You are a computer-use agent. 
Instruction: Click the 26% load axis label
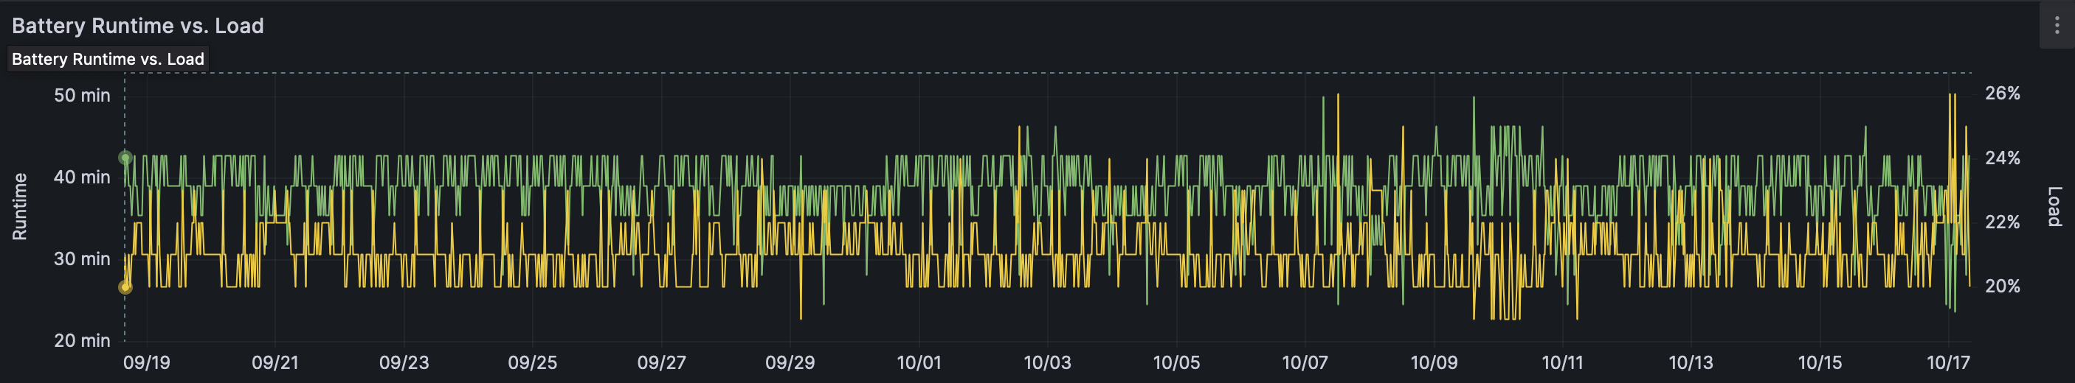[2003, 94]
